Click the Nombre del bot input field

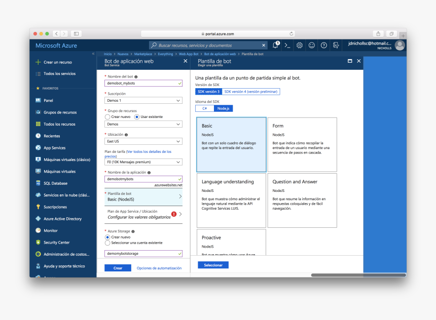[x=143, y=83]
